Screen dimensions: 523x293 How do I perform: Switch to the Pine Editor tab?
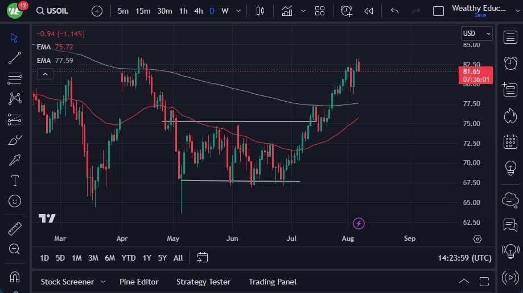point(139,282)
